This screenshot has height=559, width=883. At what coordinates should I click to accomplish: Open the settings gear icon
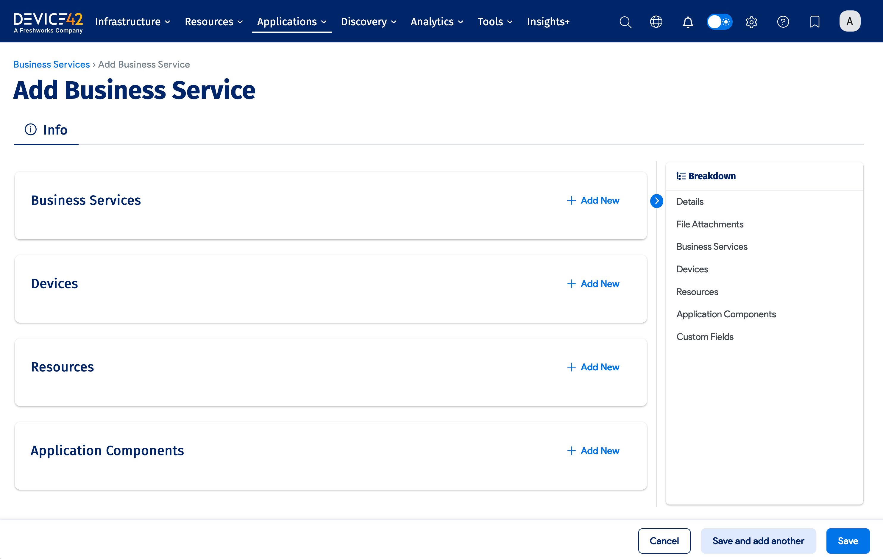(751, 22)
